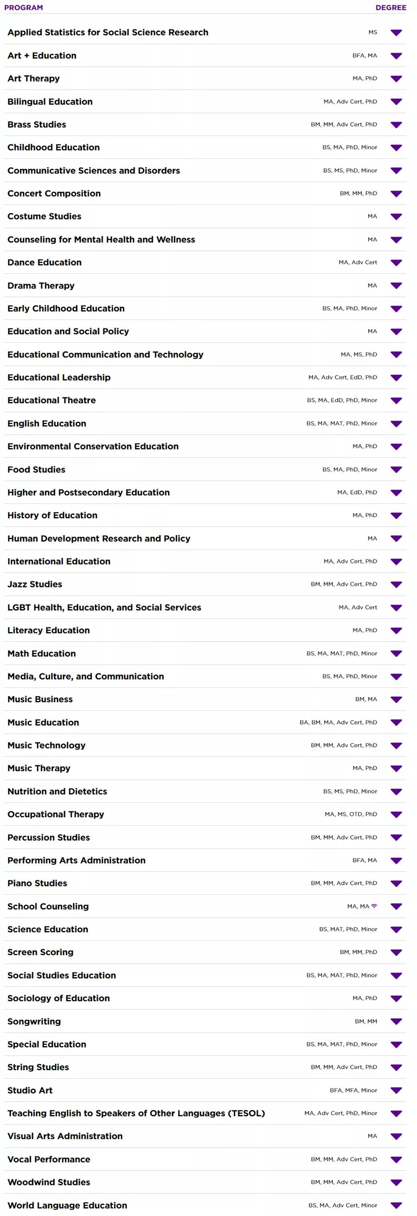The image size is (417, 1216).
Task: Expand Jazz Studies row arrow
Action: [396, 584]
